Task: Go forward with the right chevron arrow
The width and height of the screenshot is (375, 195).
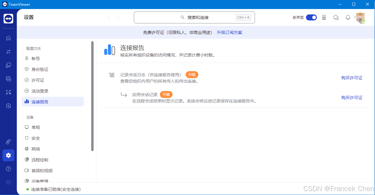Action: click(x=118, y=17)
